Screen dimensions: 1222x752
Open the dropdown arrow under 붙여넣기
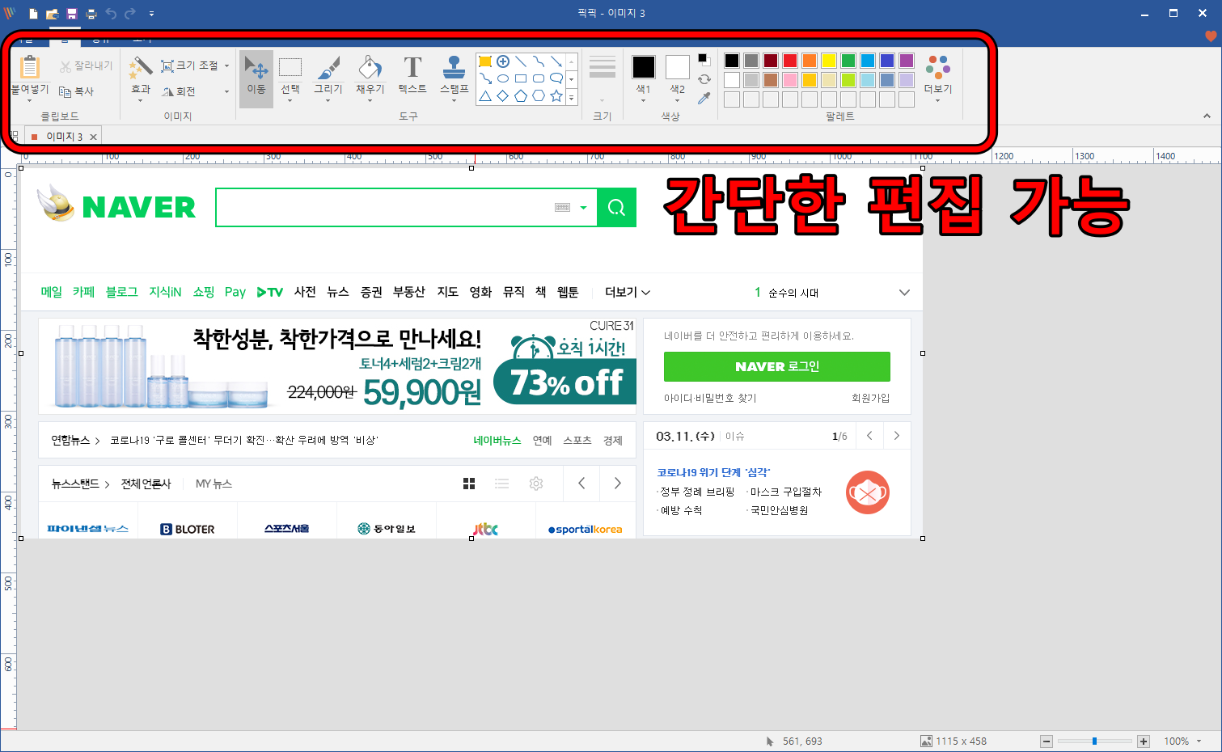(30, 101)
